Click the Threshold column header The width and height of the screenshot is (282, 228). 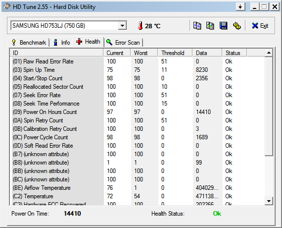point(175,53)
